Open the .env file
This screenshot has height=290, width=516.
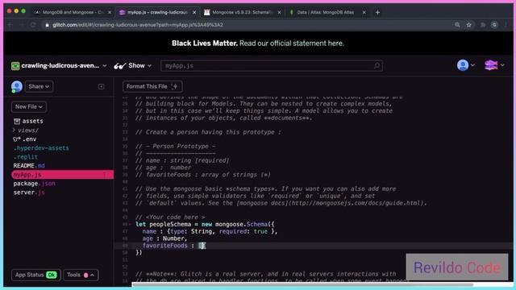click(x=25, y=139)
